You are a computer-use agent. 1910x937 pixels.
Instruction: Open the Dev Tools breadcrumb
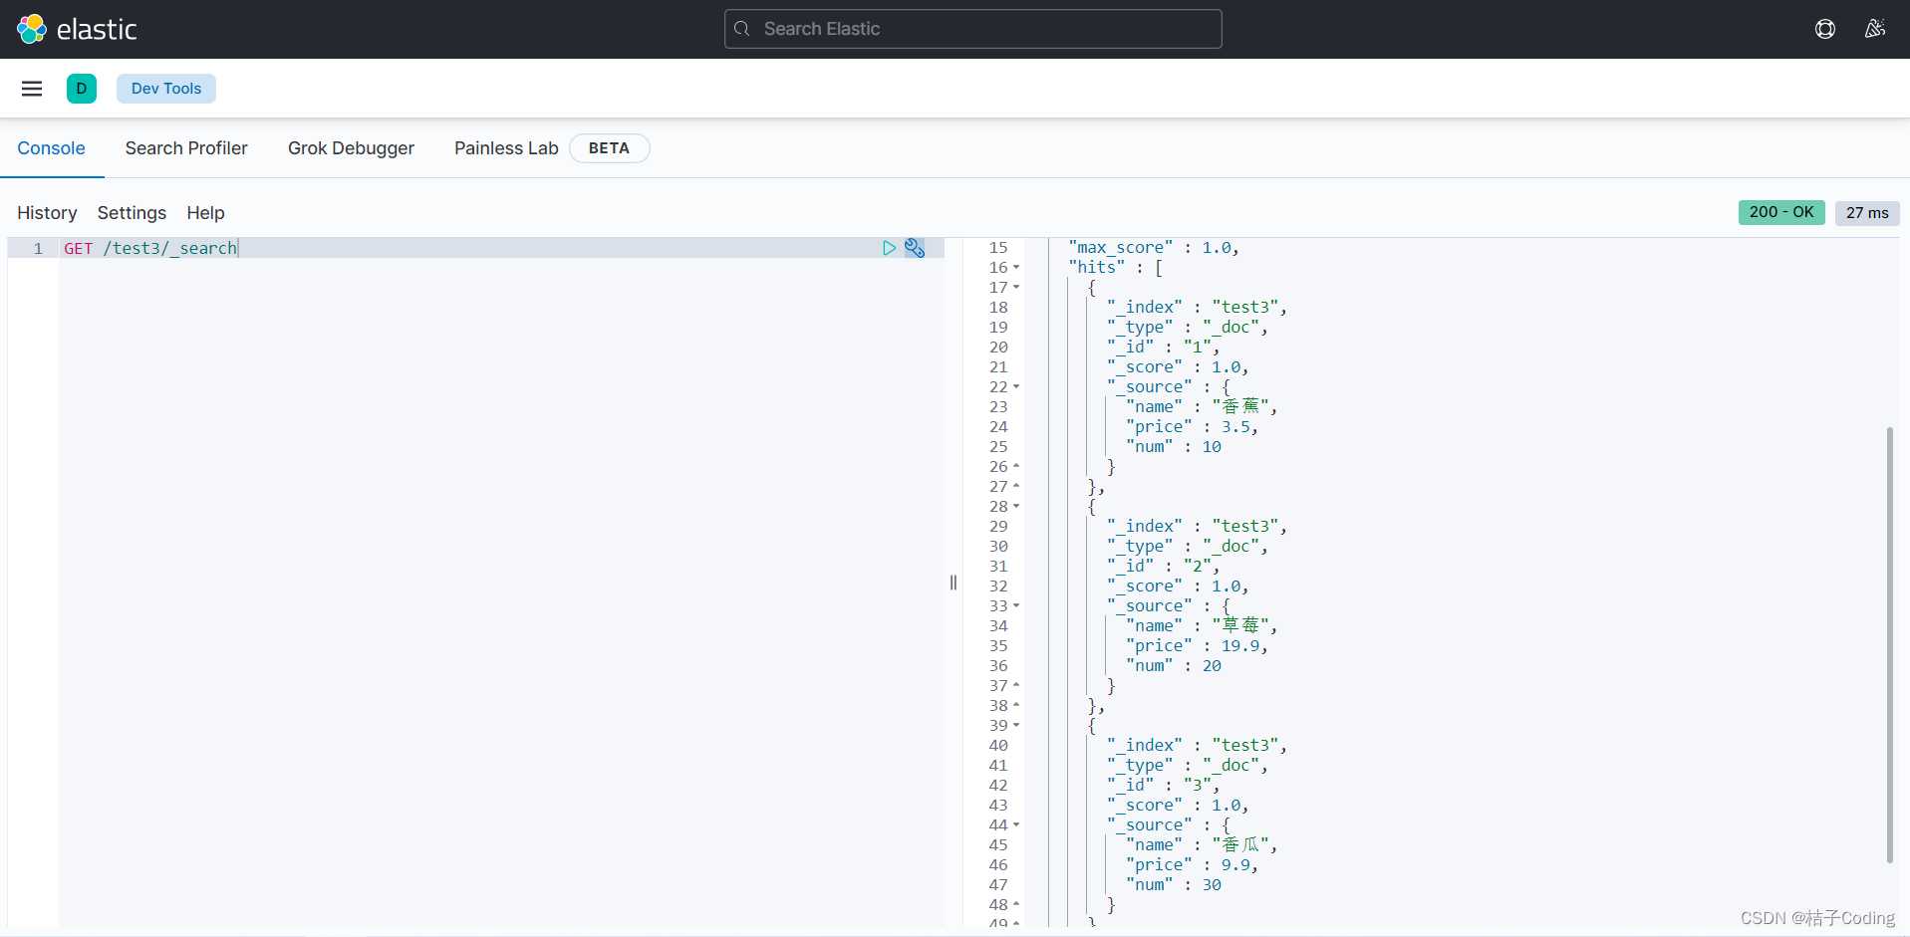[x=166, y=89]
